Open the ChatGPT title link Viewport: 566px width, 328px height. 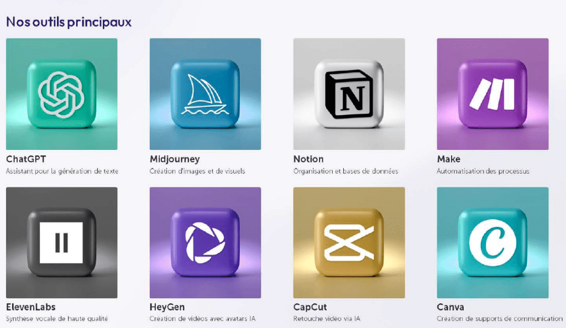point(26,159)
